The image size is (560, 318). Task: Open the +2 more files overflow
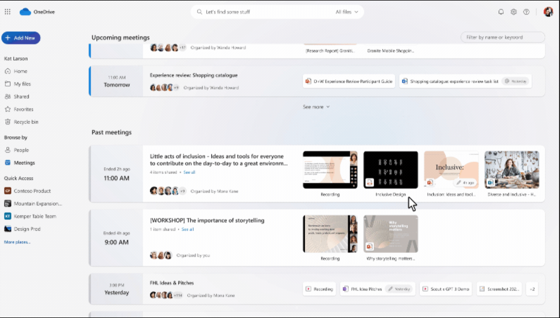532,289
